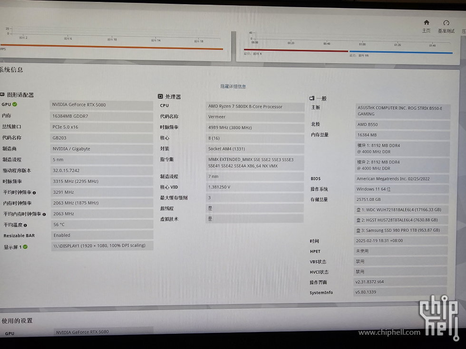Select the 模块 1: 8192 MB DDR4 entry

(x=402, y=149)
